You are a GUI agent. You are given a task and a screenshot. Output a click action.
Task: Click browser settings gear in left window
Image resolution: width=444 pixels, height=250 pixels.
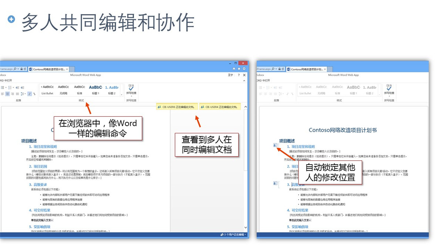point(244,69)
